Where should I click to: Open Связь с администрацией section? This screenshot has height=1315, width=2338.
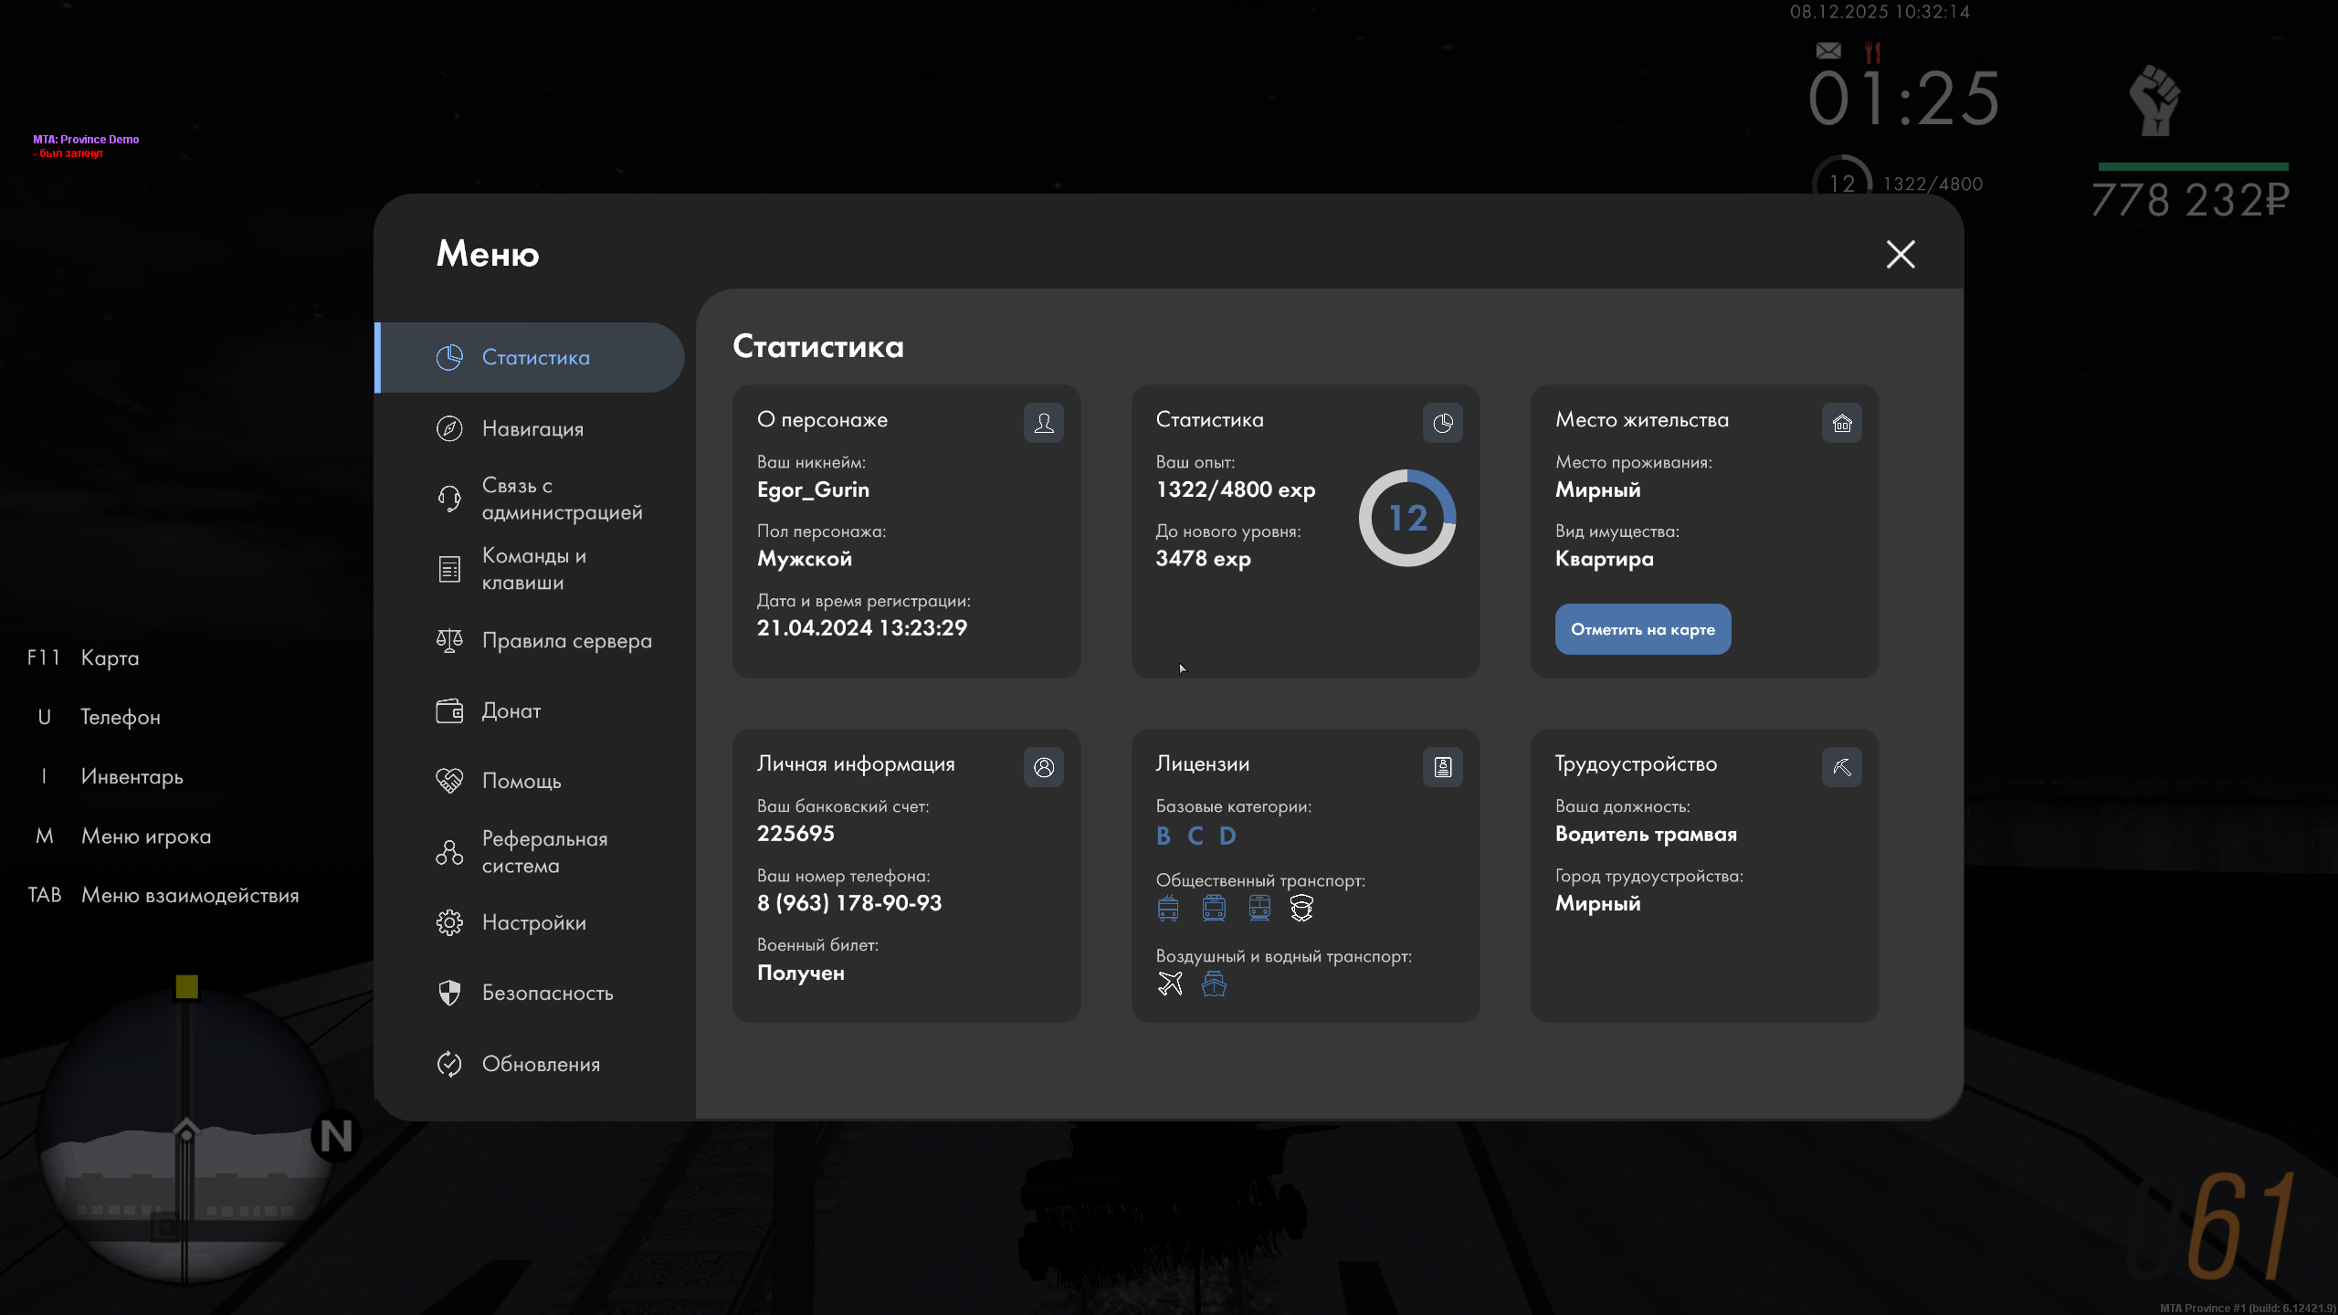[x=561, y=499]
